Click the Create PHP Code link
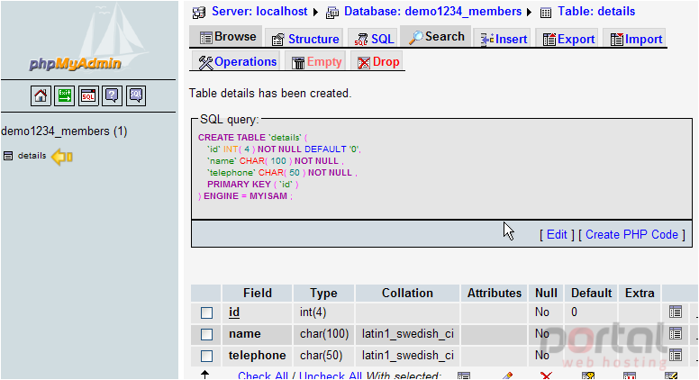 click(x=631, y=234)
